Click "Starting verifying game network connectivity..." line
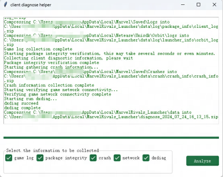The width and height of the screenshot is (223, 177). coord(61,90)
